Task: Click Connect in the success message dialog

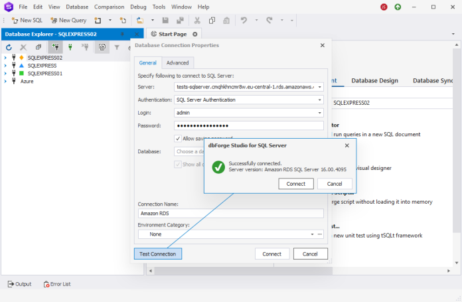Action: [x=296, y=184]
